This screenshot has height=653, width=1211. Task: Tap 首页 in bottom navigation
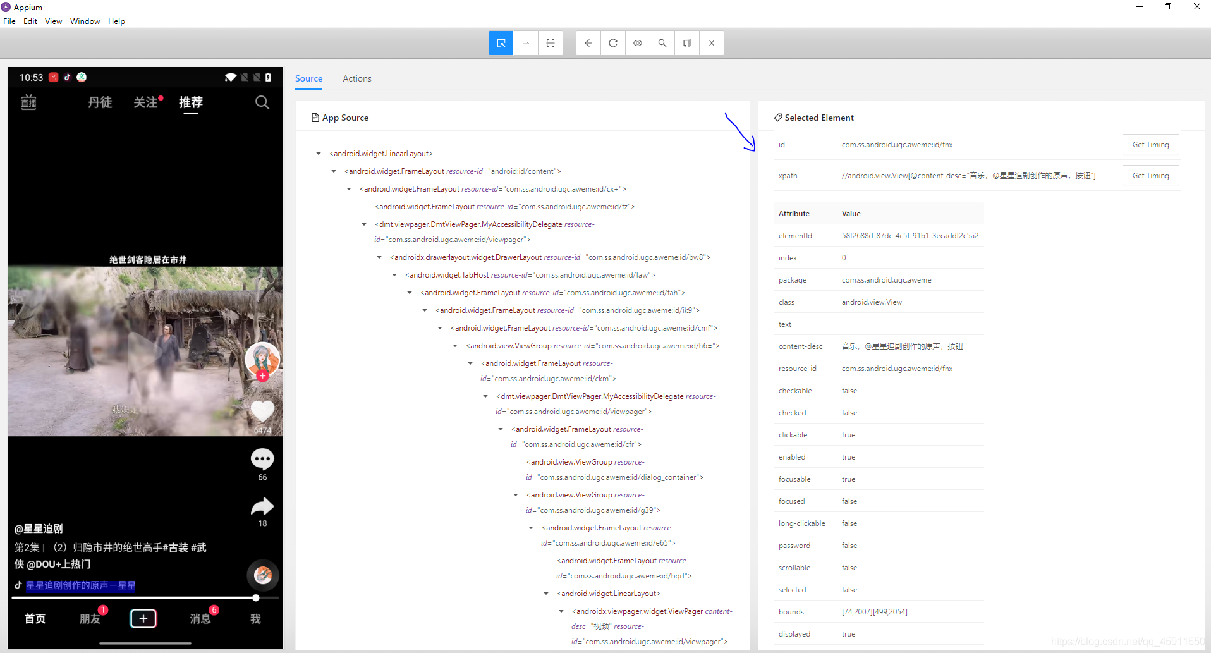pos(35,619)
